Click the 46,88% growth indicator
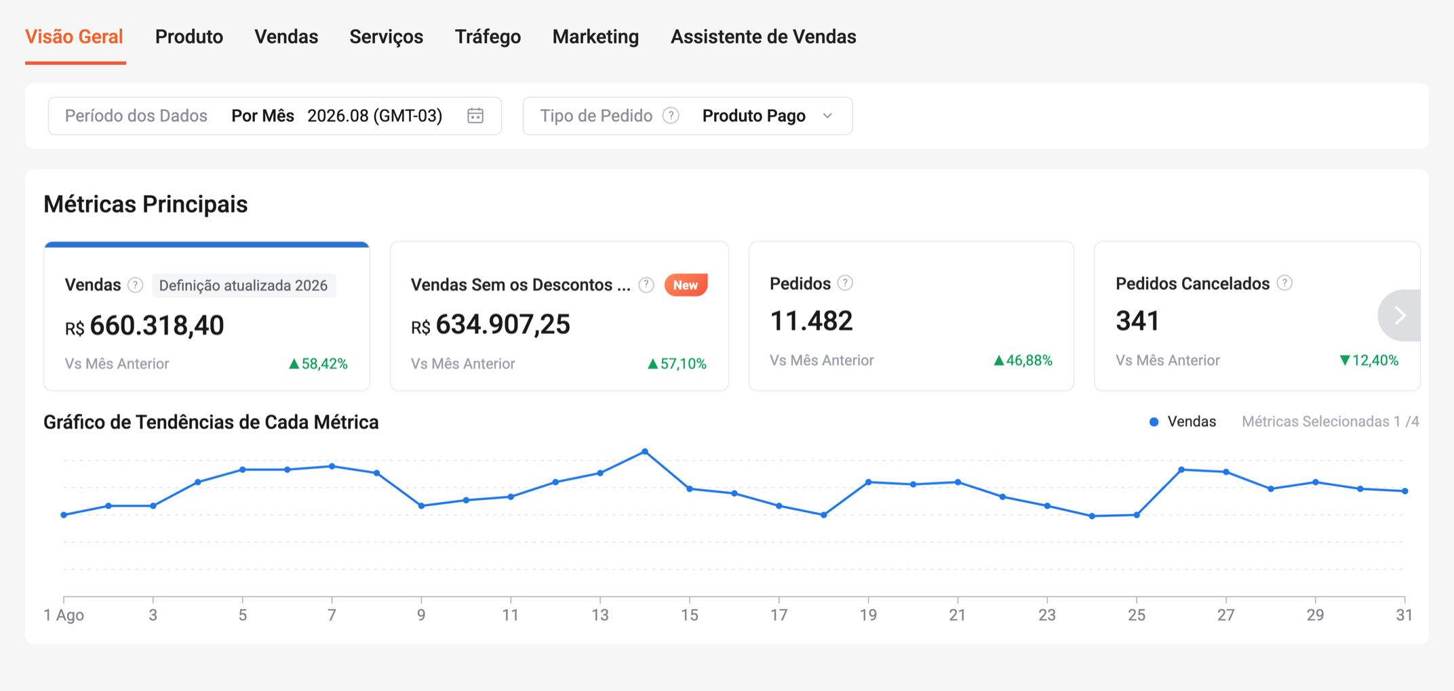 (x=1023, y=360)
